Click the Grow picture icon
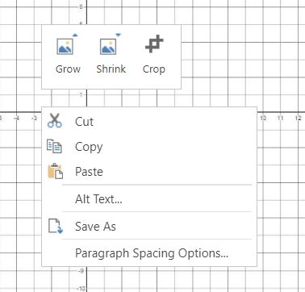Viewport: 305px width, 292px height. coord(67,44)
